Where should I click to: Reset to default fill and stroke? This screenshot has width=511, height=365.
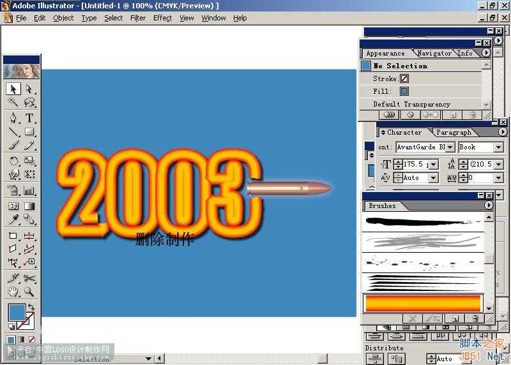click(11, 326)
